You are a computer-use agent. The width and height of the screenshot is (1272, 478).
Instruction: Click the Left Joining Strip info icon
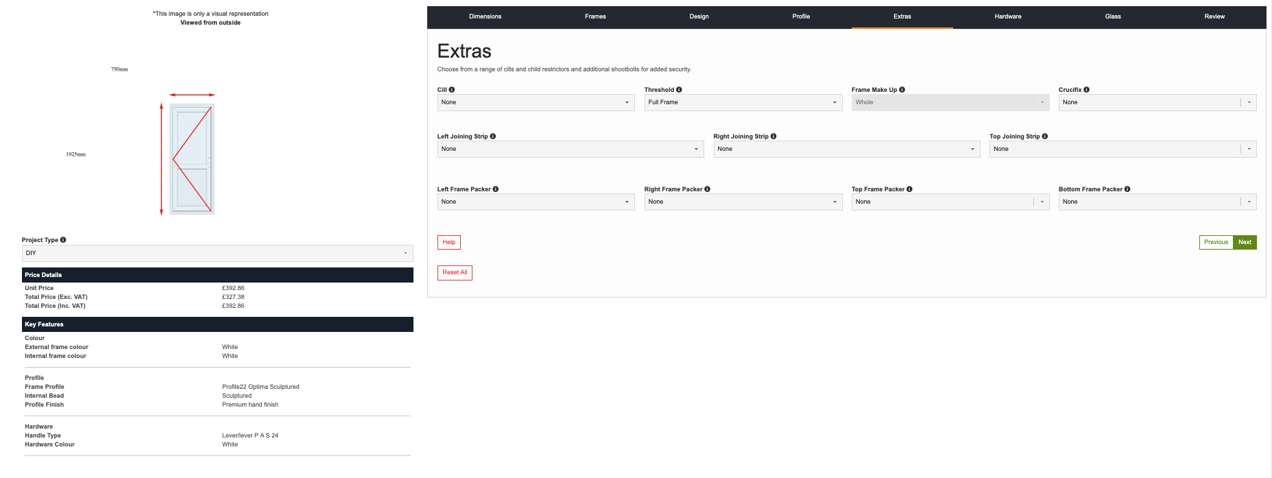coord(493,136)
